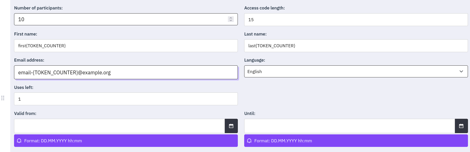Click the "Language:" field label
Screen dimensions: 470x152
[x=255, y=60]
